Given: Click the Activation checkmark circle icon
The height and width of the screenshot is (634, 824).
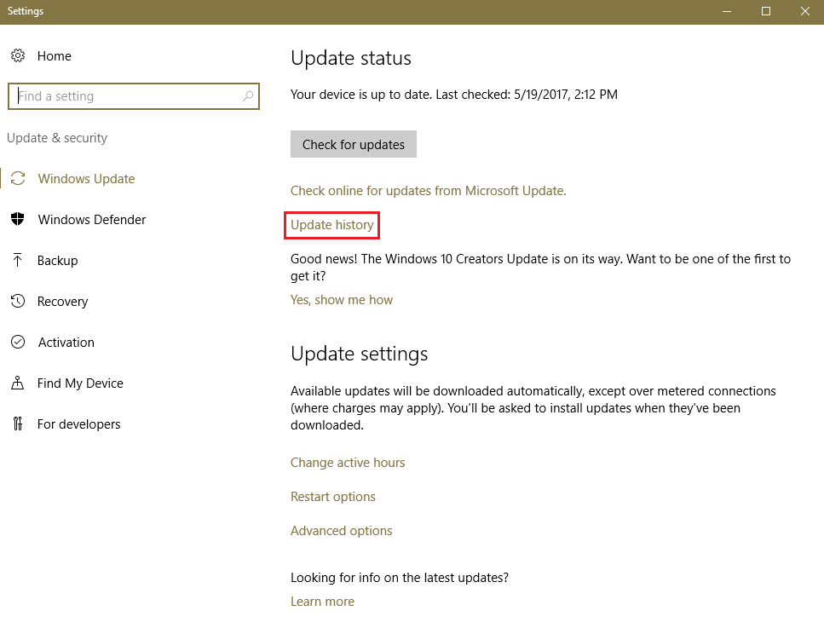Looking at the screenshot, I should [18, 343].
